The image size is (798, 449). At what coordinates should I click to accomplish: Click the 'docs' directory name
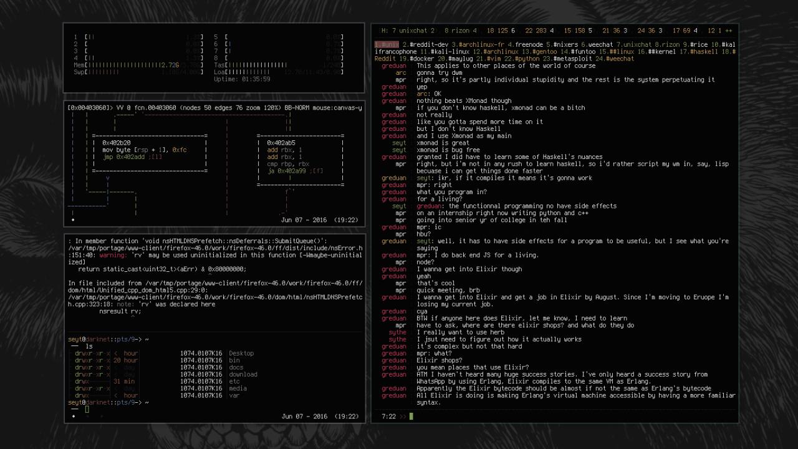pos(236,367)
